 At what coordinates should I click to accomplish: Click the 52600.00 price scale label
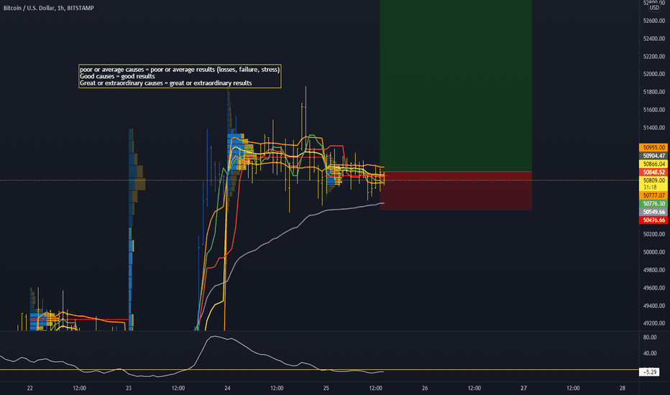[x=653, y=21]
